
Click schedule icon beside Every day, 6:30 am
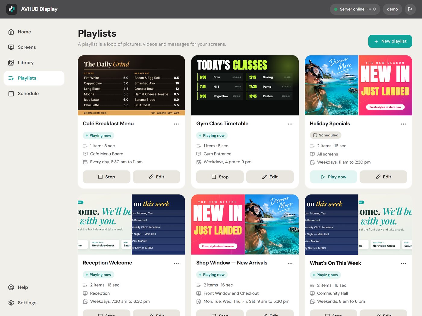[x=85, y=162]
